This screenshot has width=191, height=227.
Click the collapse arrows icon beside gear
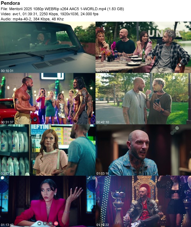click(x=89, y=178)
